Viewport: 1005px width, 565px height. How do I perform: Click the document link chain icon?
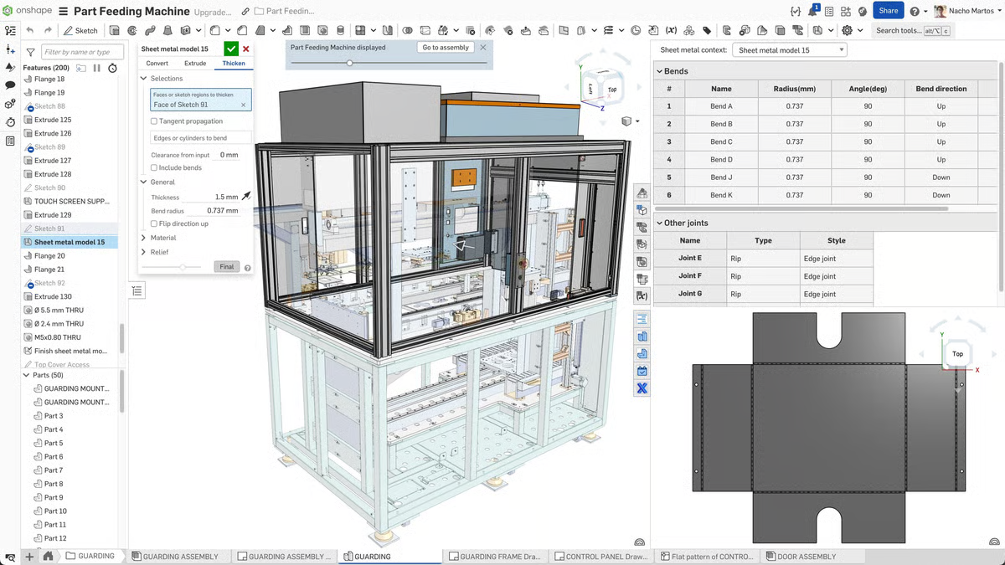coord(245,12)
